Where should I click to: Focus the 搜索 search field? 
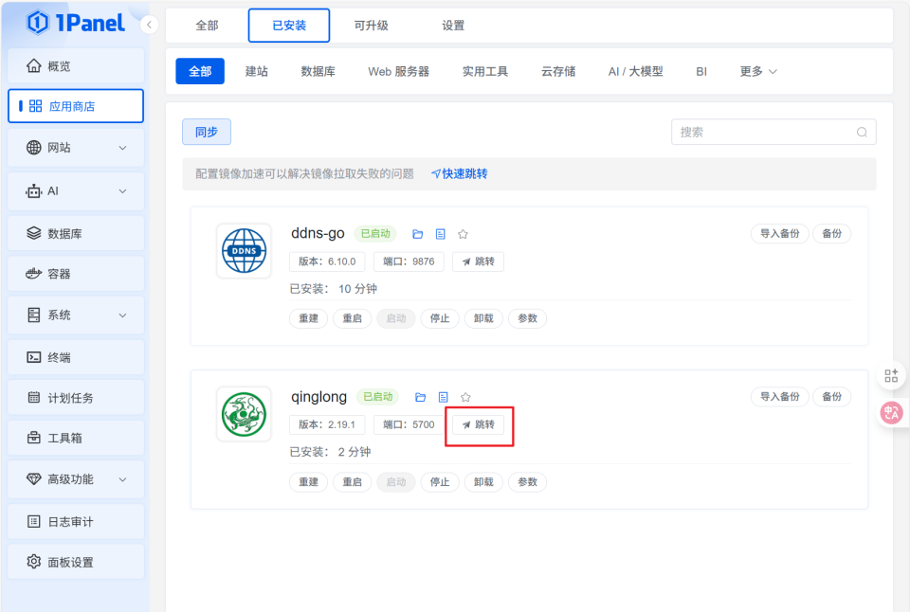click(x=773, y=132)
